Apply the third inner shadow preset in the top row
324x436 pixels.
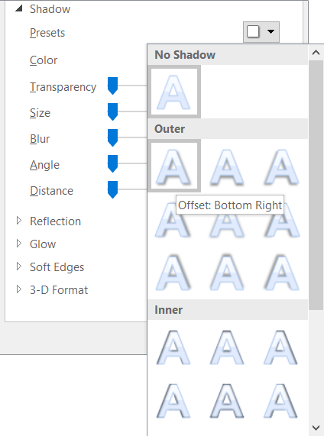282,347
